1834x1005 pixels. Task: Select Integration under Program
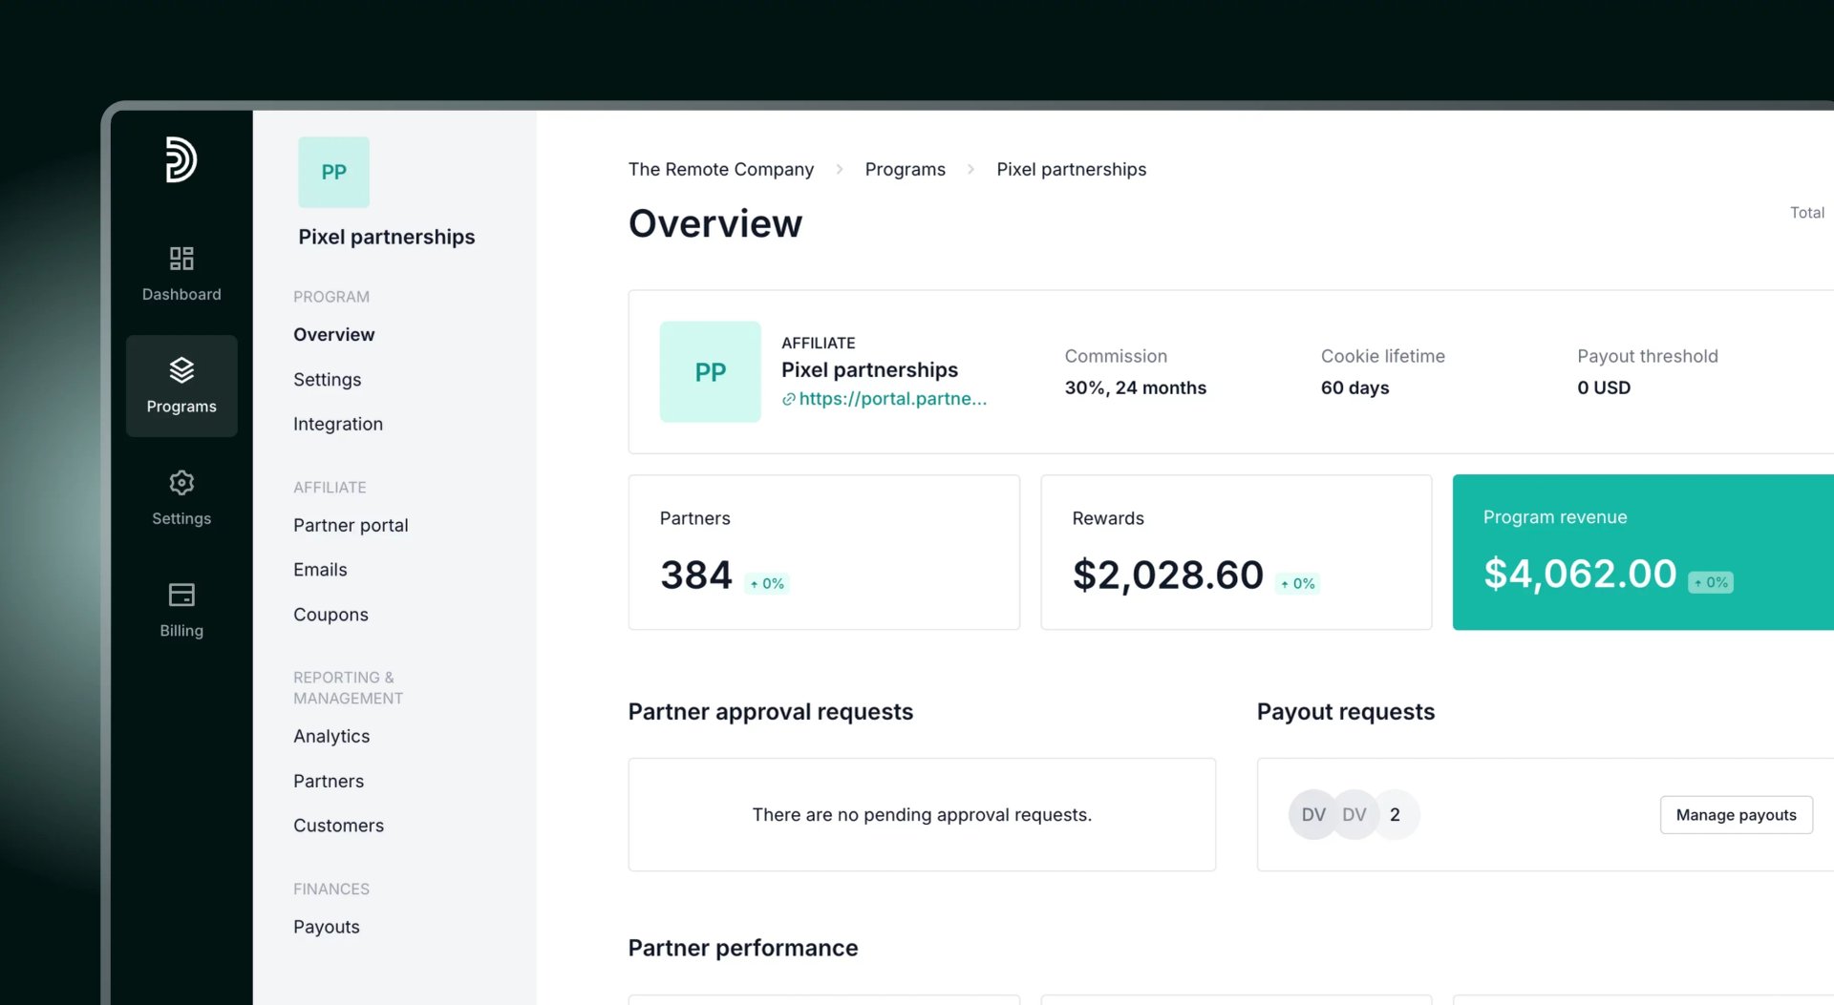[337, 424]
